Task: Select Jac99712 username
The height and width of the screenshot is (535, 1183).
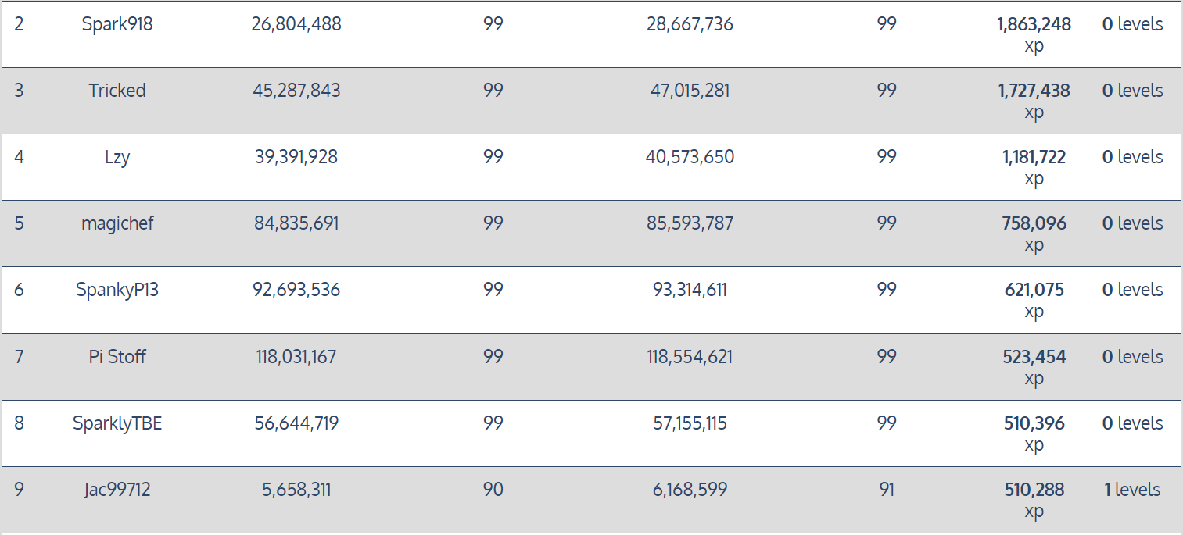Action: pos(117,490)
